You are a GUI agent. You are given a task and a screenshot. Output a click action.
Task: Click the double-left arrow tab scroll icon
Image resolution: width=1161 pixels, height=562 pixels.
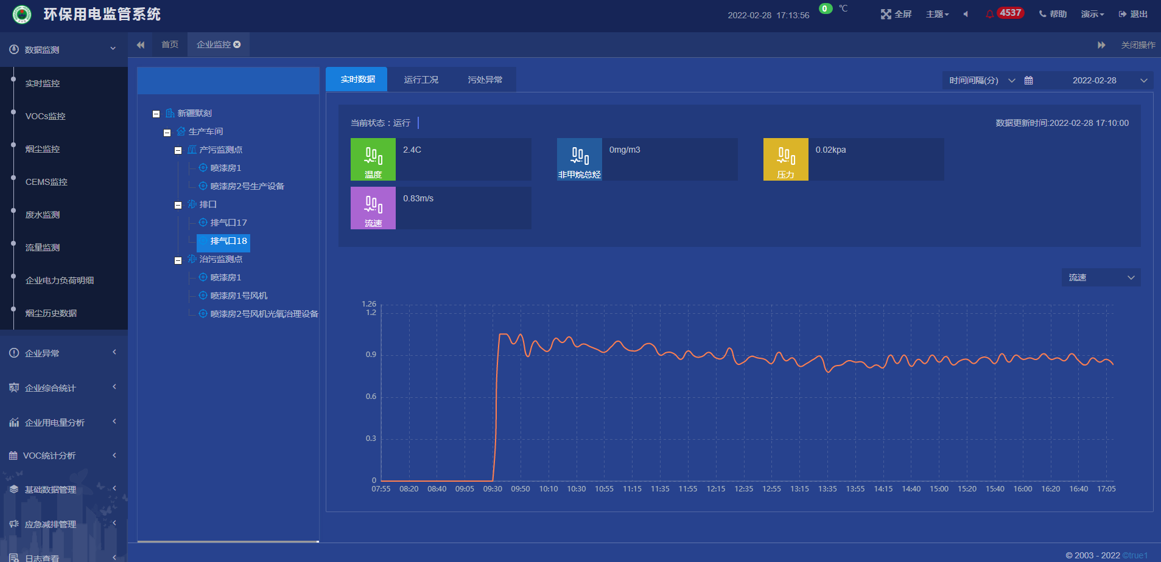(x=141, y=45)
